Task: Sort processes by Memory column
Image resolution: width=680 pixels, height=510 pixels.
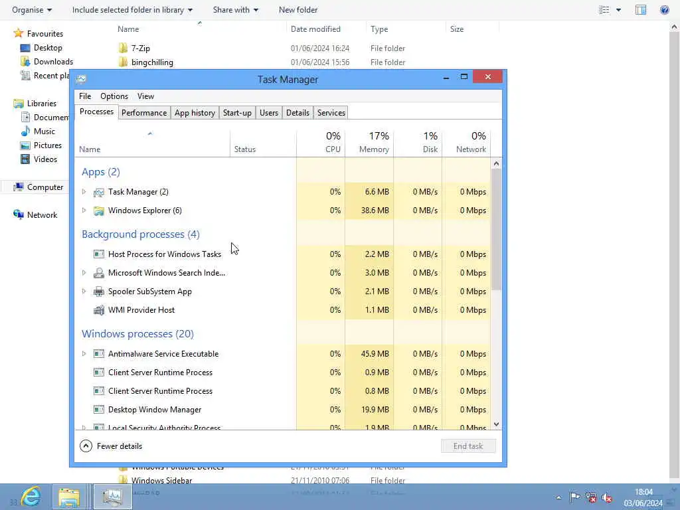Action: pyautogui.click(x=369, y=143)
